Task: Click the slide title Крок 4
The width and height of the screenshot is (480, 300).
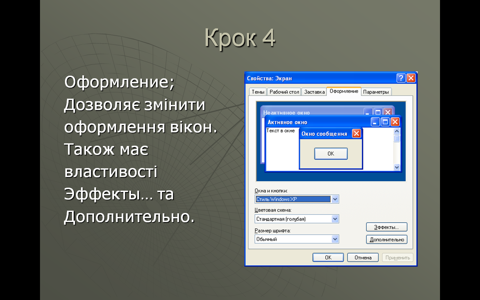Action: [x=240, y=38]
